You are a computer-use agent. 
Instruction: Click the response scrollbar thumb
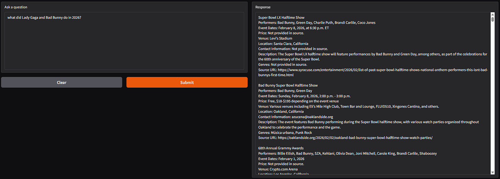coord(492,19)
